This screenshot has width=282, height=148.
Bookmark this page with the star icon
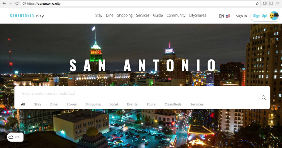click(257, 4)
